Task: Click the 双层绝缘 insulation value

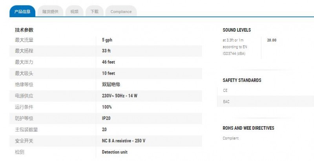Action: click(x=111, y=84)
